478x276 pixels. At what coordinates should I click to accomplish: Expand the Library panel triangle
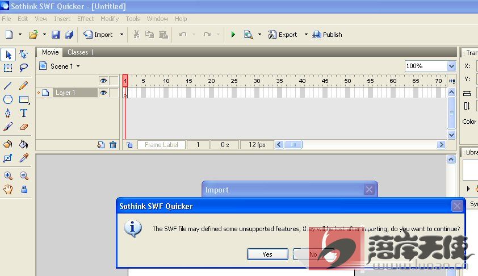pyautogui.click(x=468, y=189)
